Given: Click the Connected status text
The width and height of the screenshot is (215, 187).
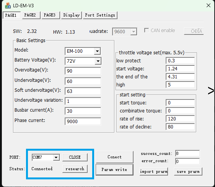Looking at the screenshot, I should coord(42,169).
